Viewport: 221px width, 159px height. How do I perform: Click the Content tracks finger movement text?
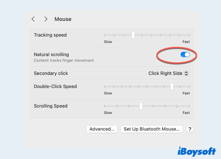tap(64, 61)
